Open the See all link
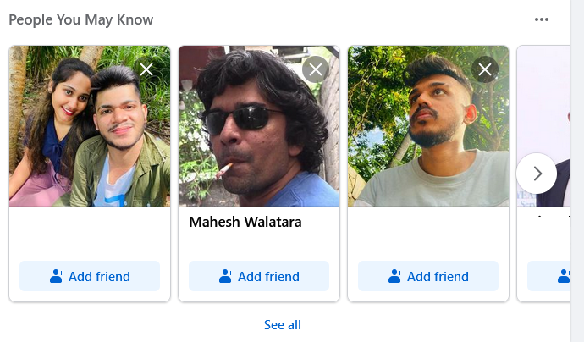Viewport: 584px width, 342px height. click(283, 325)
